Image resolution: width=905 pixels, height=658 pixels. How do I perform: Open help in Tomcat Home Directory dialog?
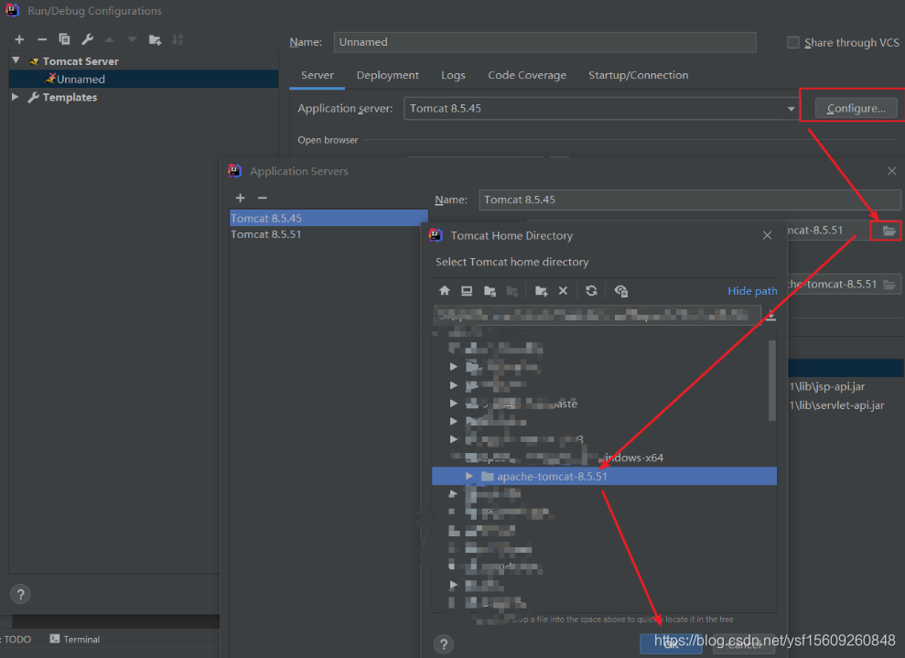pos(443,644)
